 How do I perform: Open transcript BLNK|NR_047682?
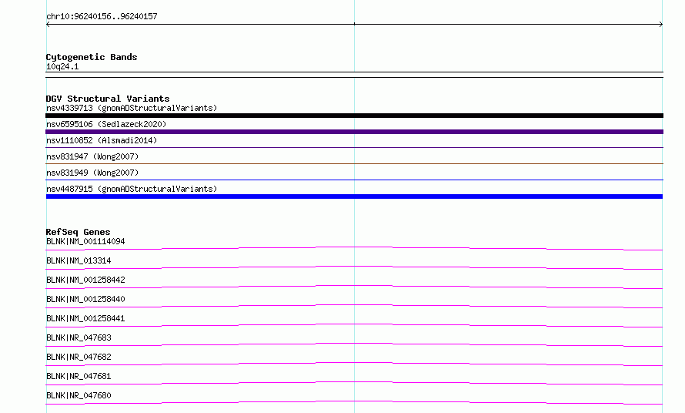tap(79, 357)
